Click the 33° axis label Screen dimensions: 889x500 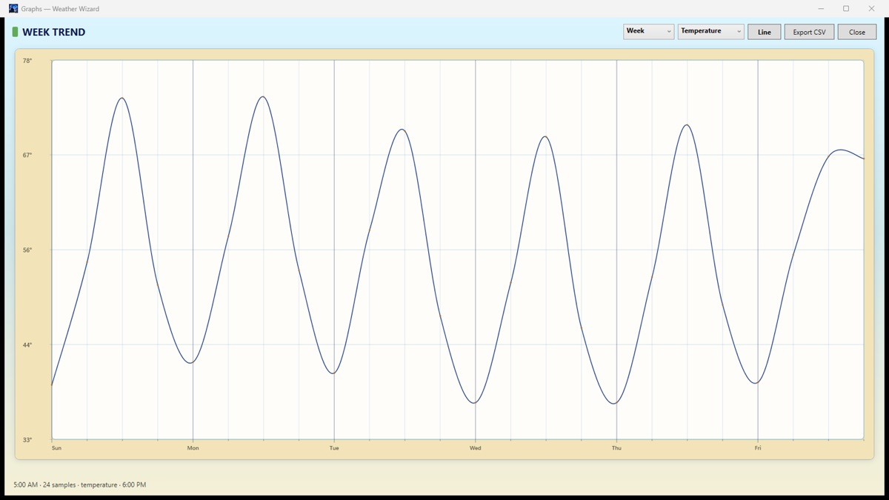[x=27, y=440]
